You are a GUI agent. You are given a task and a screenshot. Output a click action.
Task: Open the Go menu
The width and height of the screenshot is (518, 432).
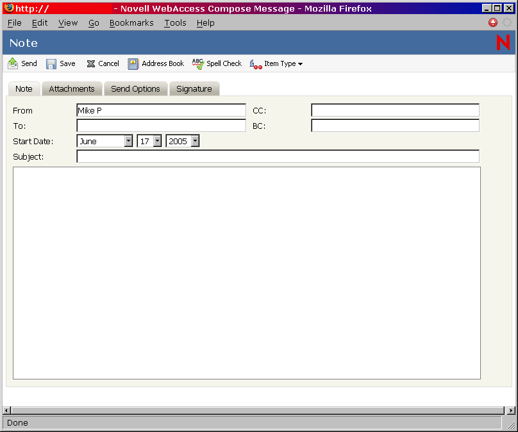coord(94,23)
